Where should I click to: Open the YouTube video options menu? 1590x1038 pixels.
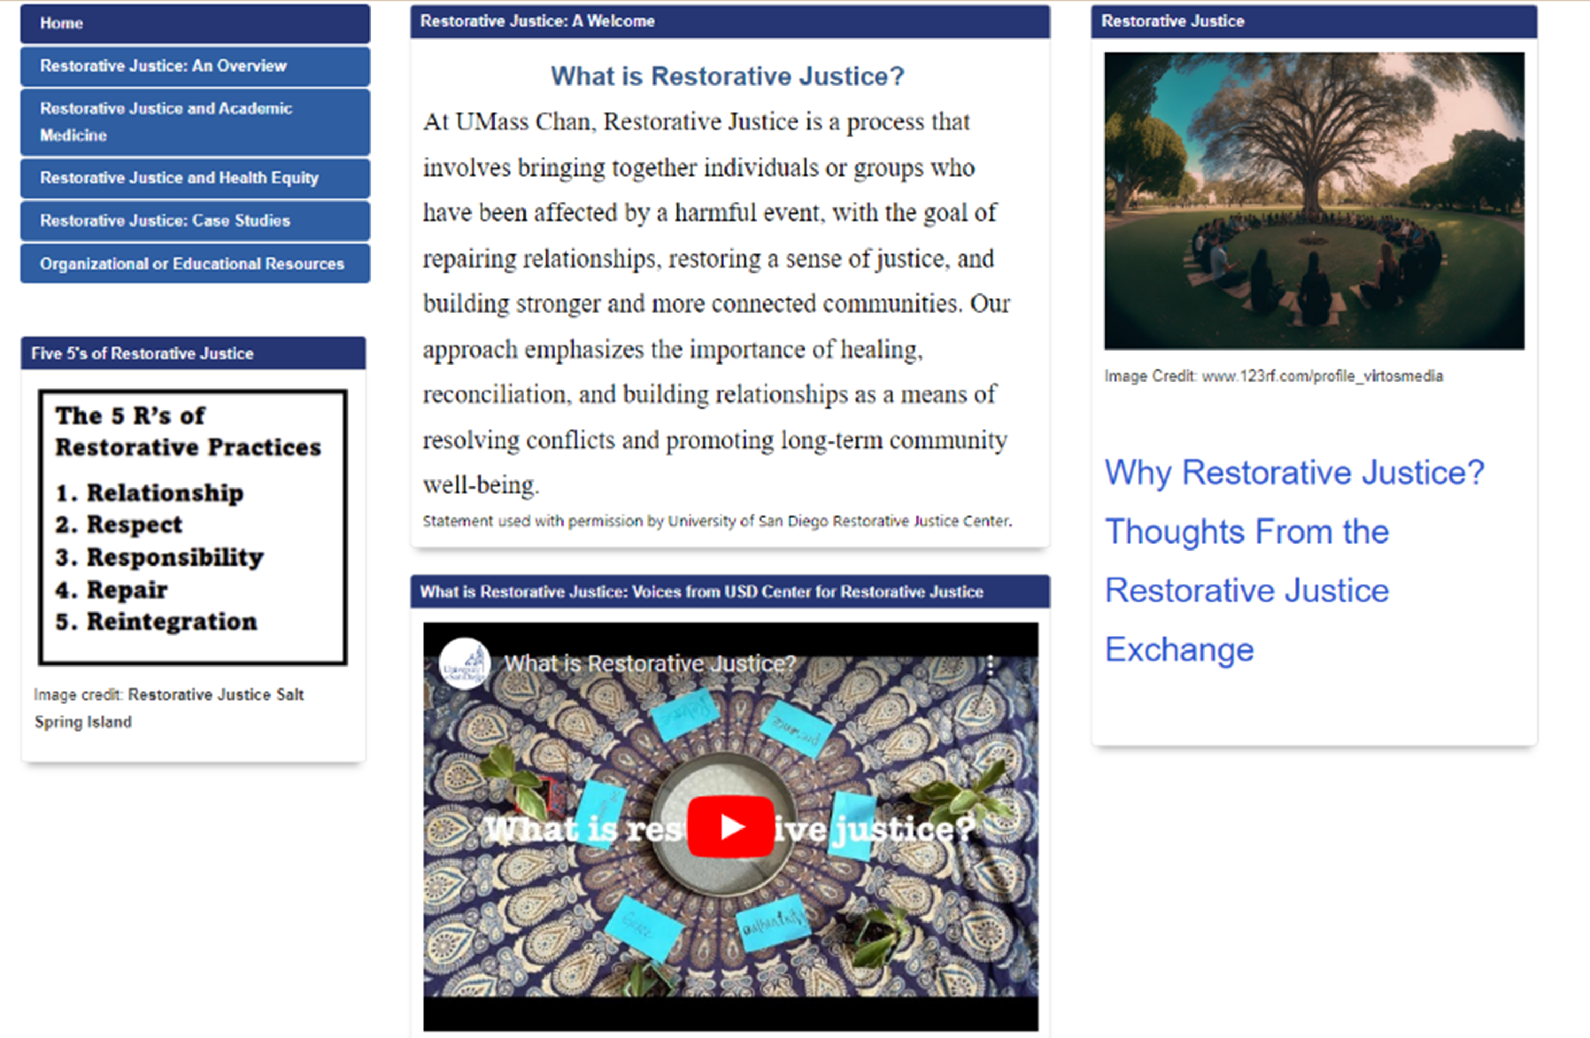990,664
